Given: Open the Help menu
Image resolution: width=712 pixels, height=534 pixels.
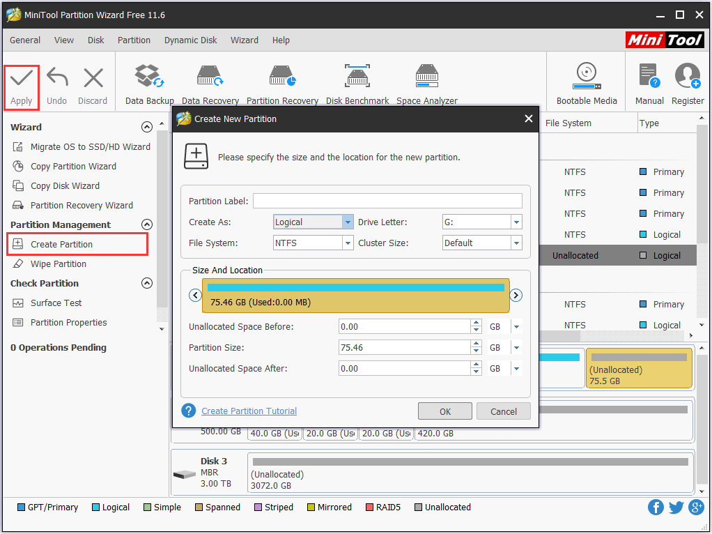Looking at the screenshot, I should tap(281, 40).
